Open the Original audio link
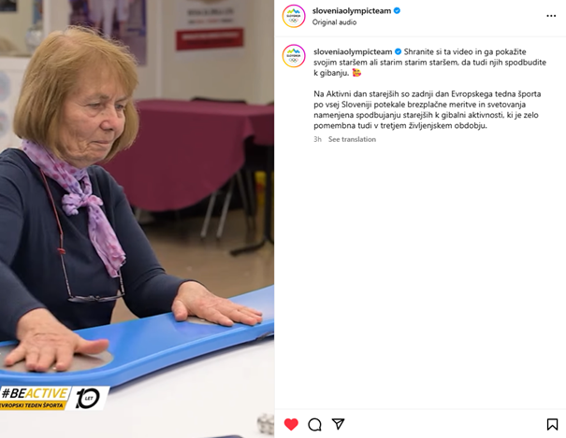The image size is (566, 438). tap(334, 22)
